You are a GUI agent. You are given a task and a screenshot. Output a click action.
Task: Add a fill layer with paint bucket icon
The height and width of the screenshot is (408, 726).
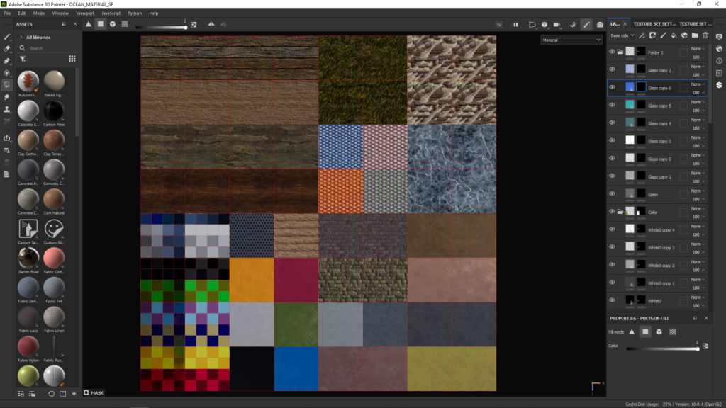pyautogui.click(x=674, y=35)
